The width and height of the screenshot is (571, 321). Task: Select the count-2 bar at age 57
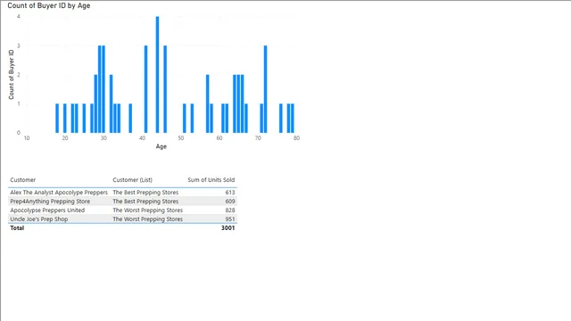coord(208,103)
